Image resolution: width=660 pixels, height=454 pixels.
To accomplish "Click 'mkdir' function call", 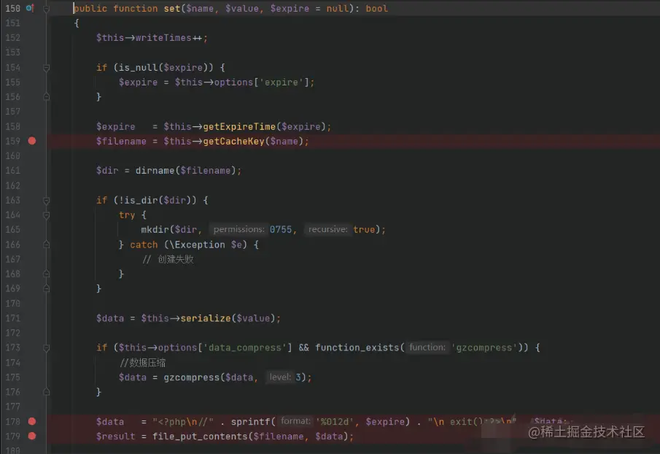I will [155, 229].
